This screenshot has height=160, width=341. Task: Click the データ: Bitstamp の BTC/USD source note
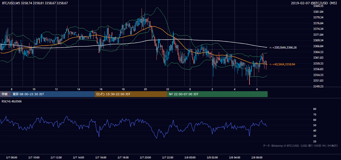[300, 146]
